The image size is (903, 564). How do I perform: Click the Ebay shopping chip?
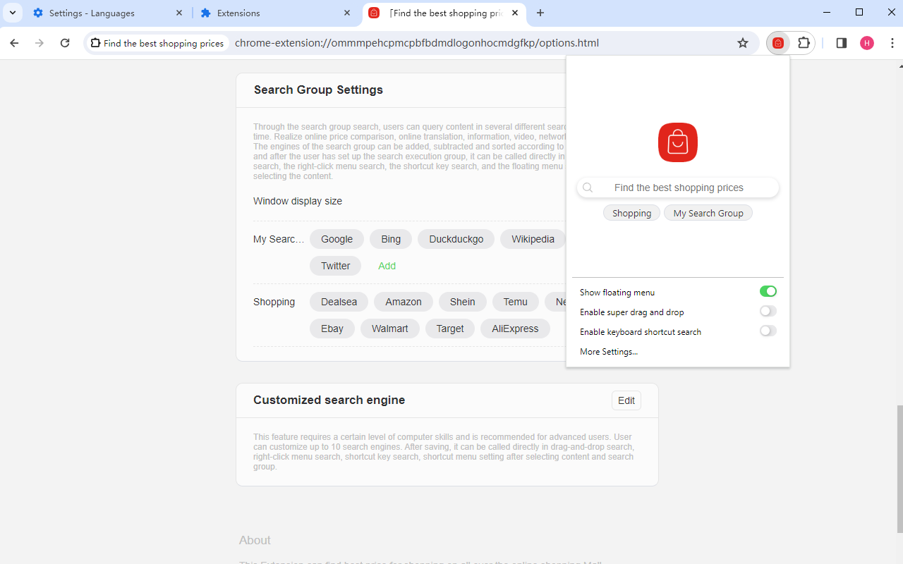332,329
